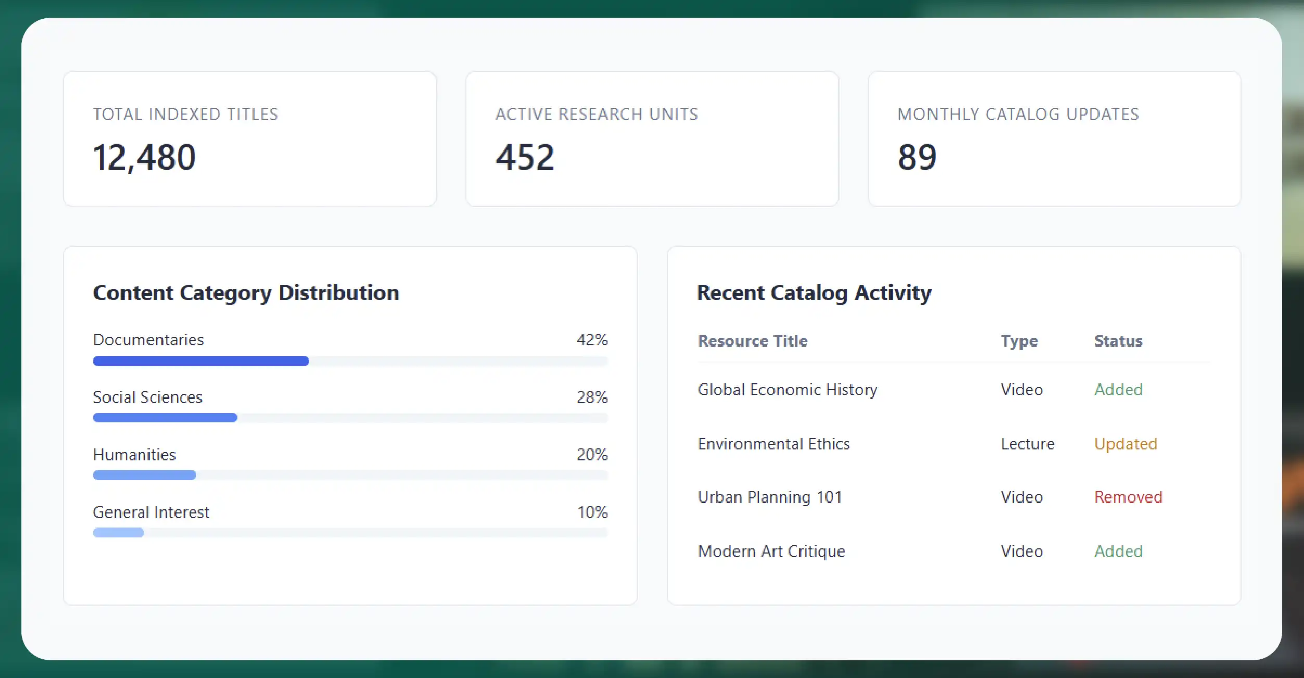Screen dimensions: 1304x678
Task: Select the 10% value
Action: 592,512
